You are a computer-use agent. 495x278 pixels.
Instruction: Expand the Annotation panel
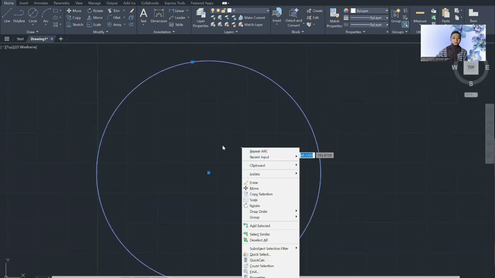point(164,32)
